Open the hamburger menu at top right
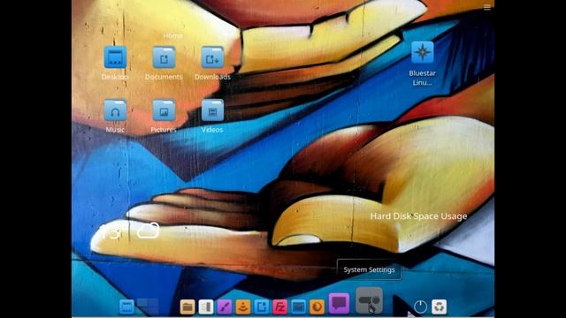The width and height of the screenshot is (566, 318). coord(486,8)
